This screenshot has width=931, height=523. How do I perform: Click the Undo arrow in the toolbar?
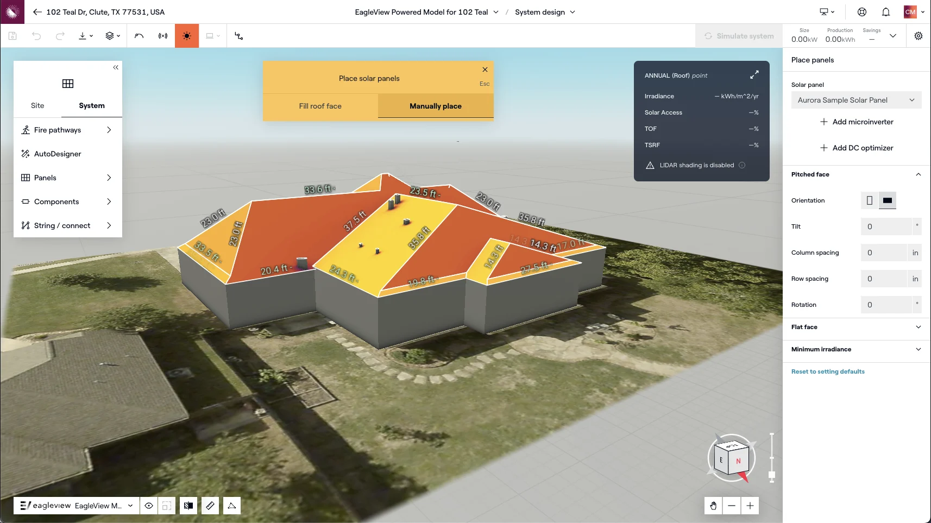36,36
